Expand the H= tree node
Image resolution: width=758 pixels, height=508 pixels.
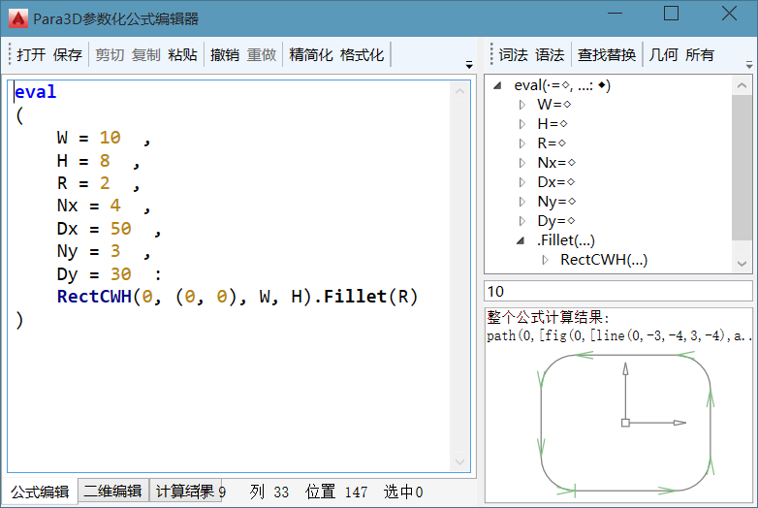pyautogui.click(x=522, y=124)
